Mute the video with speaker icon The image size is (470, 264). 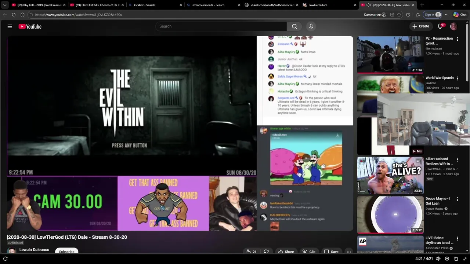[x=438, y=258]
